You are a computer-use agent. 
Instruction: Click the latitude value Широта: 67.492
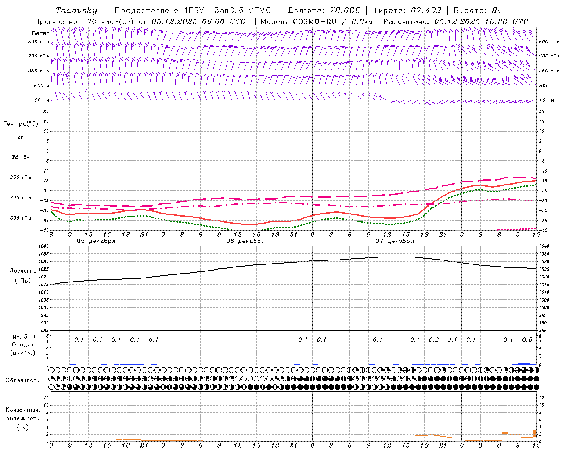[x=407, y=11]
